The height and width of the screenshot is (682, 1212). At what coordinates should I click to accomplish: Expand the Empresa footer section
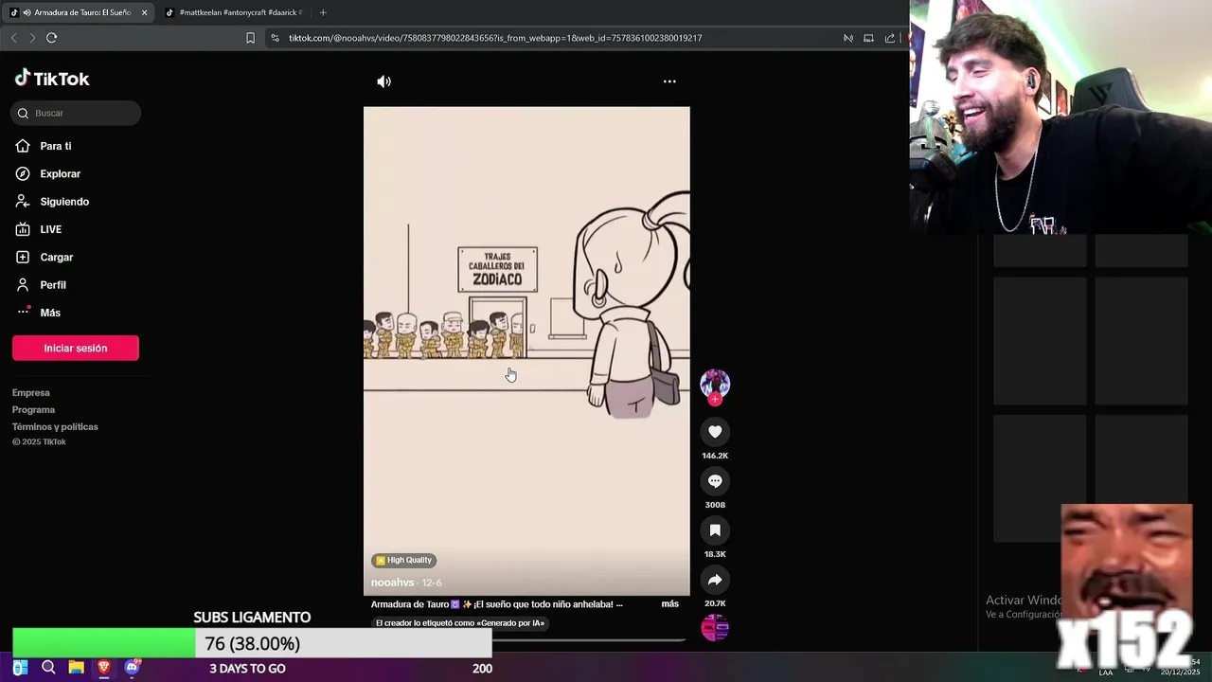tap(31, 393)
